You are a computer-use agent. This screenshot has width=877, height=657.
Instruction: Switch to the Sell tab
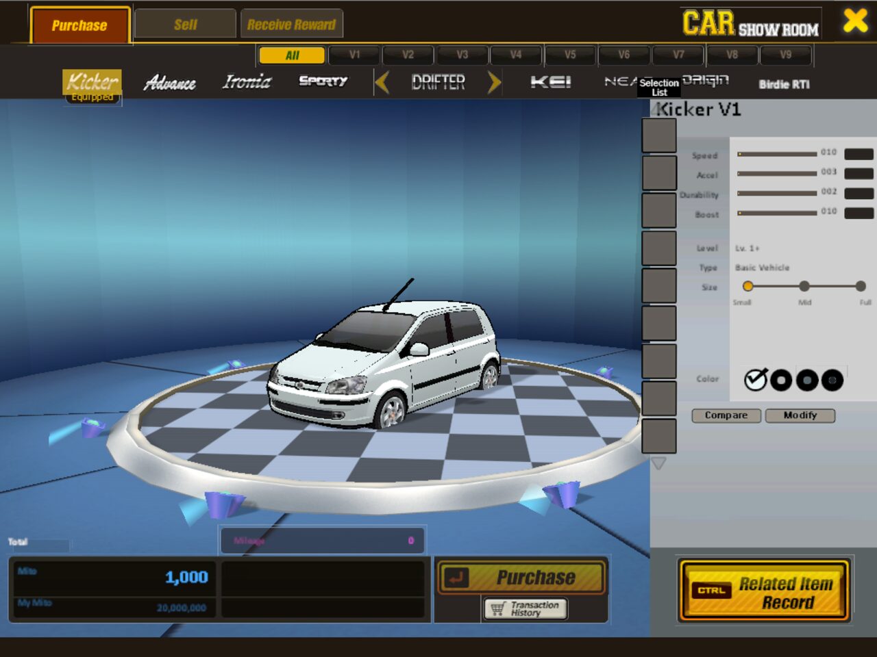point(185,24)
